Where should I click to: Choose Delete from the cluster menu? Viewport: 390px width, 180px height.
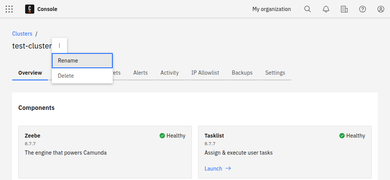[x=82, y=76]
